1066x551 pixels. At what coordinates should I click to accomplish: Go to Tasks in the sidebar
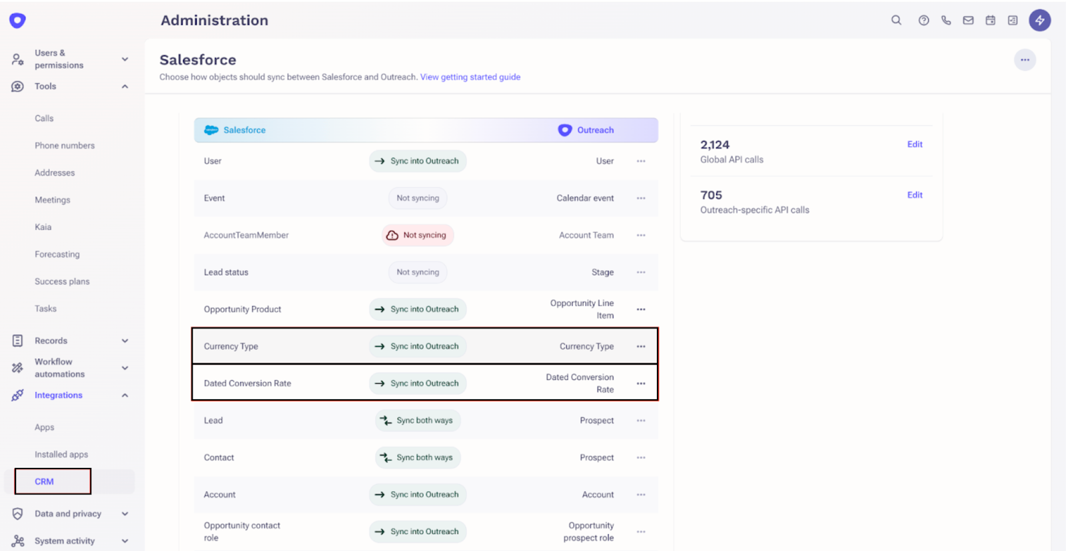pos(45,309)
